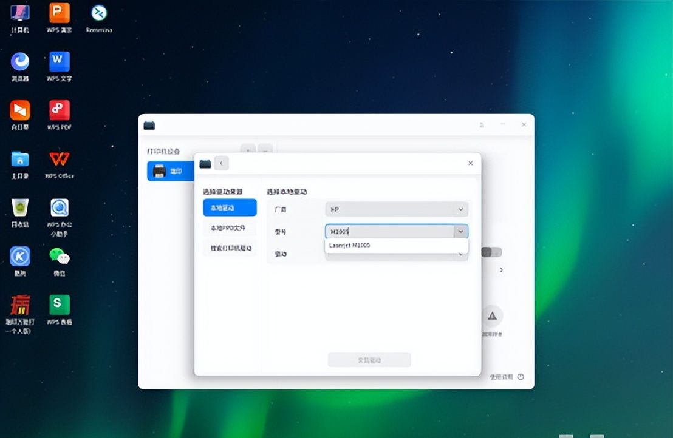This screenshot has width=673, height=438.
Task: Click the add printer plus button
Action: (x=248, y=150)
